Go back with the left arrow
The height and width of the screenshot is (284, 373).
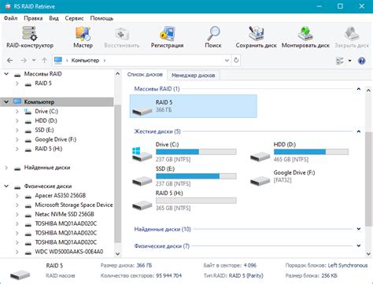(x=9, y=61)
